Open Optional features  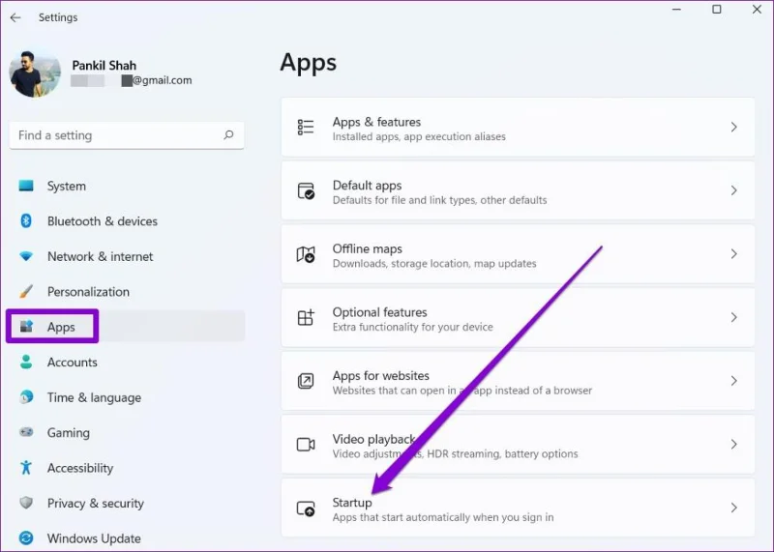click(x=518, y=318)
